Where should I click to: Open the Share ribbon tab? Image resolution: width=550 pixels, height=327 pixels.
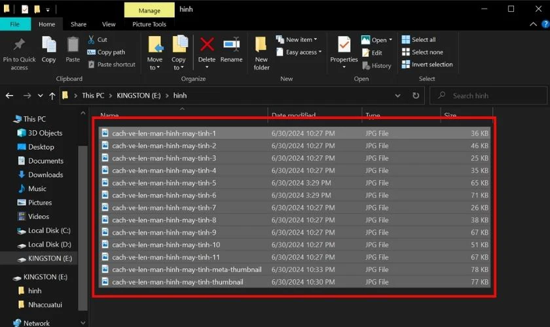coord(79,24)
